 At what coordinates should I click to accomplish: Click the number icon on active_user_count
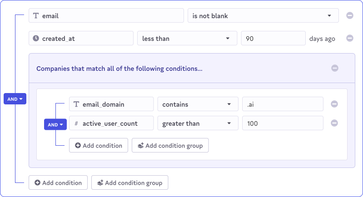coord(76,123)
